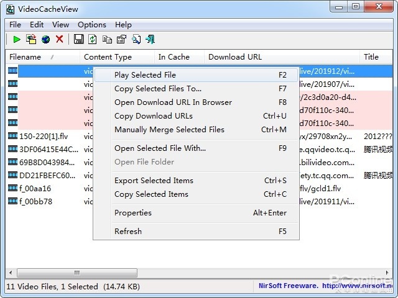Click the green Play Selected File toolbar icon

[x=17, y=40]
